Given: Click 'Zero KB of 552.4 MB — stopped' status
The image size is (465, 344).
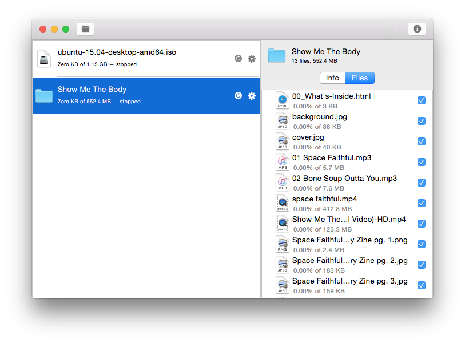Looking at the screenshot, I should coord(99,102).
